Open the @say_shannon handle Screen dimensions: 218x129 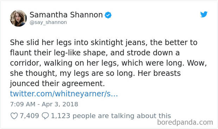48,22
